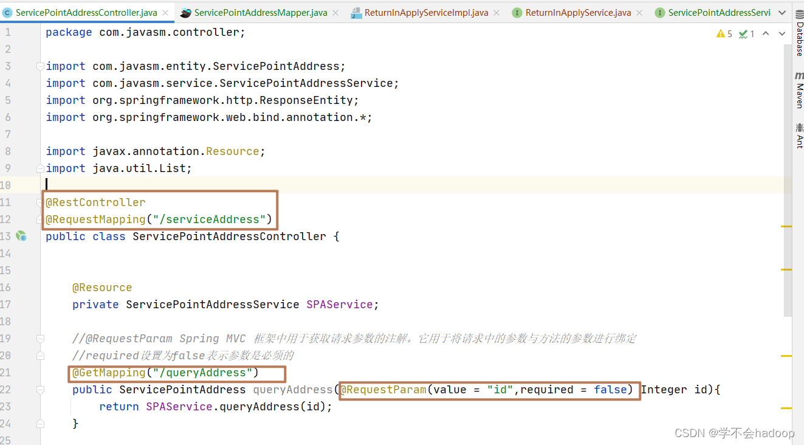Click the yellow warning count icon showing 5
The height and width of the screenshot is (445, 804).
click(722, 34)
